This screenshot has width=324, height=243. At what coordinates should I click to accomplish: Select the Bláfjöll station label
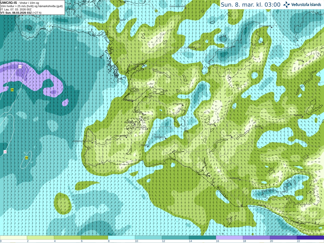[x=144, y=145]
